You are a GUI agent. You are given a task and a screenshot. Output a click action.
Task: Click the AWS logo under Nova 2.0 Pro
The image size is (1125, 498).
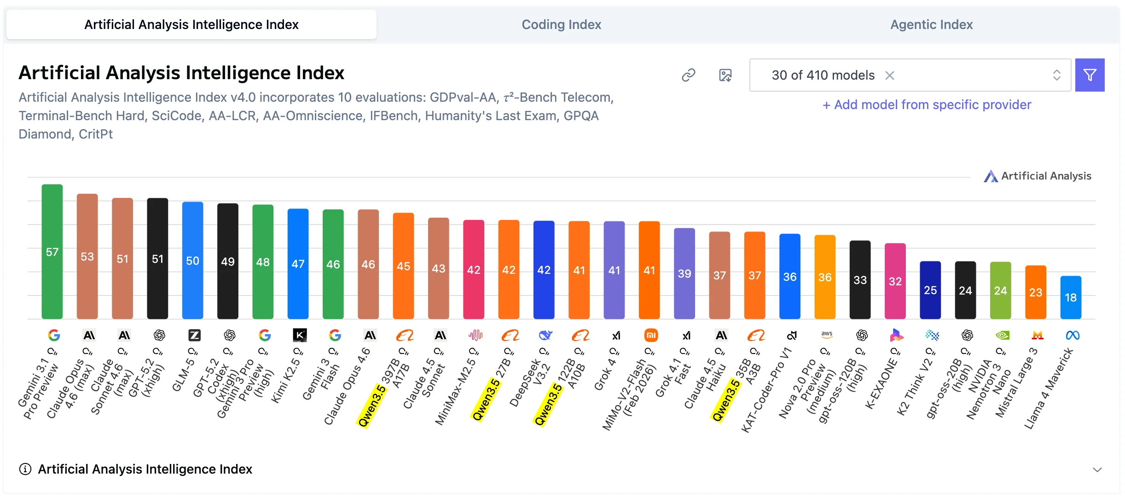[x=827, y=335]
